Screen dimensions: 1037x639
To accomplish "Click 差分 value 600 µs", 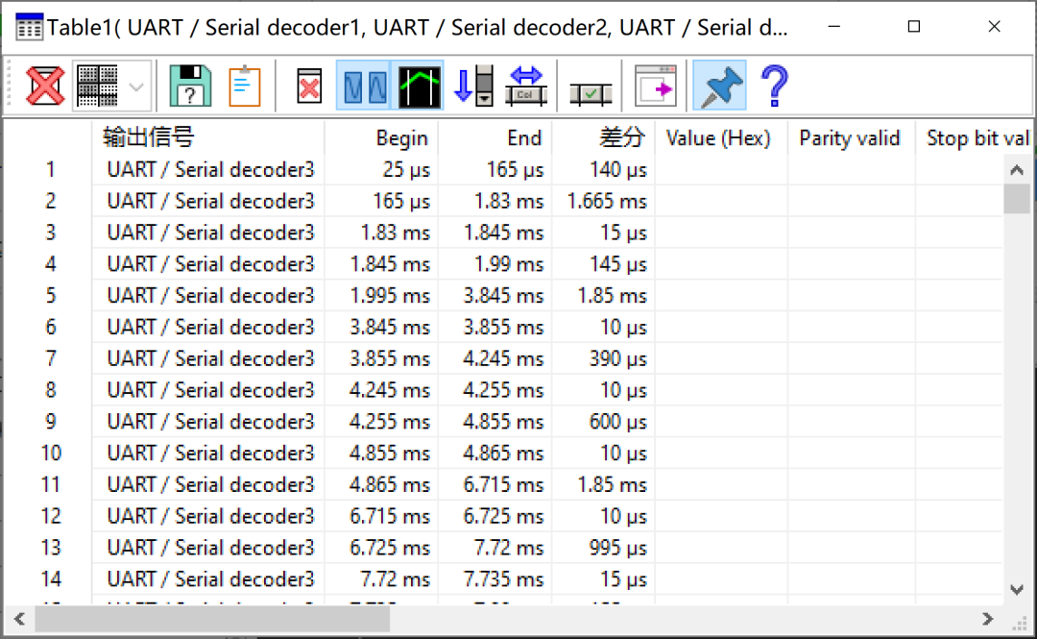I will [x=617, y=422].
